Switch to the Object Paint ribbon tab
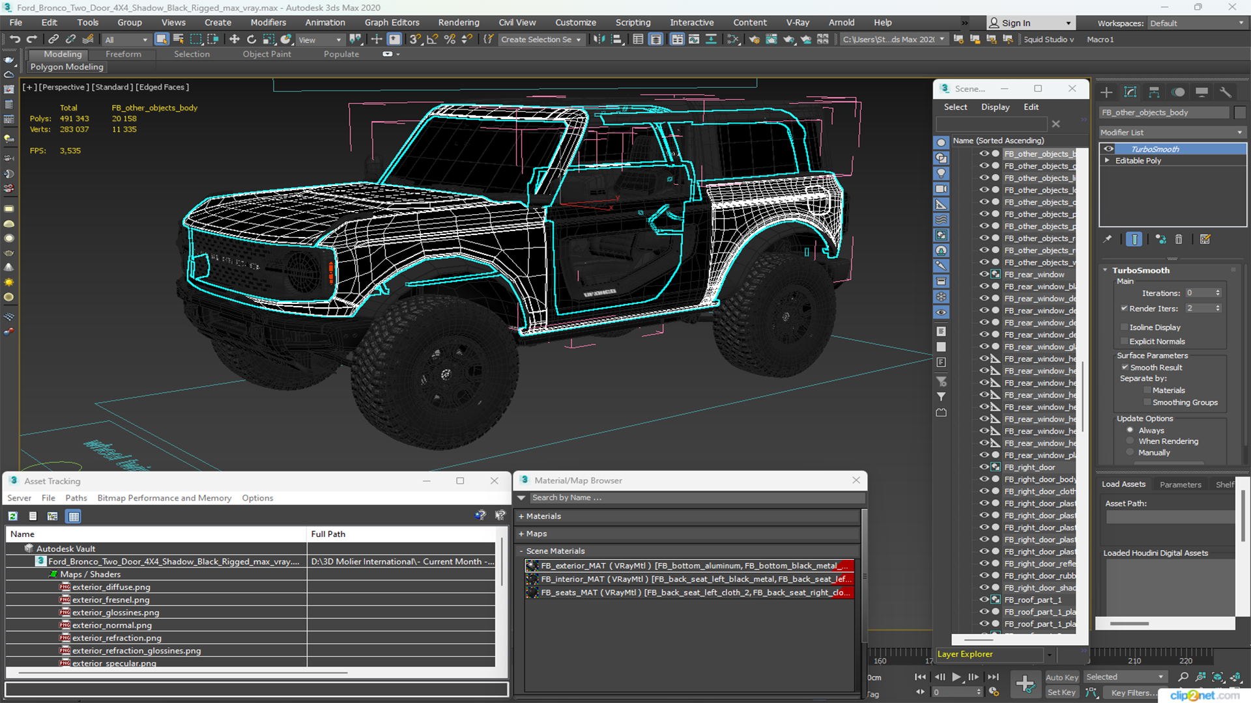1251x703 pixels. (x=267, y=54)
